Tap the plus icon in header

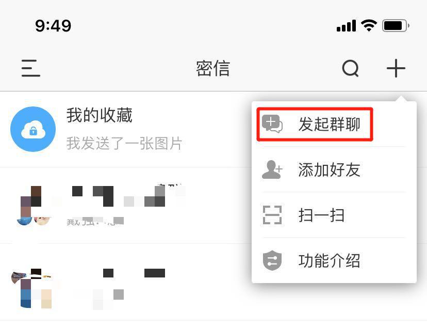pos(396,68)
